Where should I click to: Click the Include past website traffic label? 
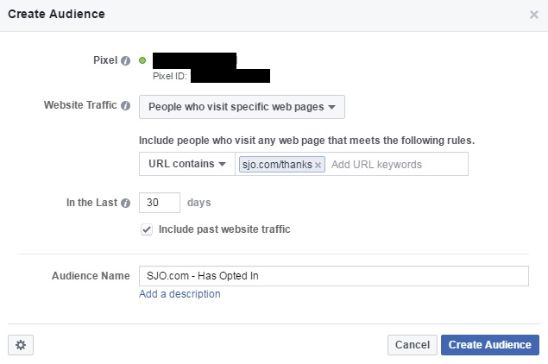(224, 229)
